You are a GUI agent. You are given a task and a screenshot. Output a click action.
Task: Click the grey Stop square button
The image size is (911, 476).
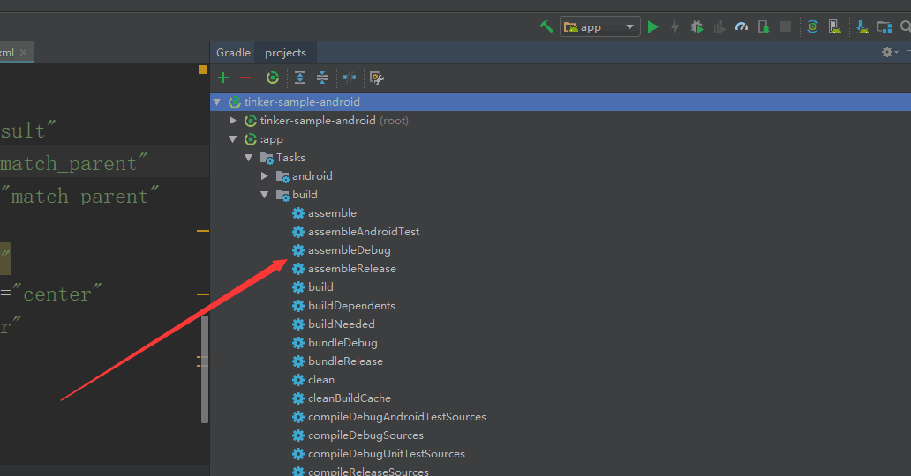point(786,26)
